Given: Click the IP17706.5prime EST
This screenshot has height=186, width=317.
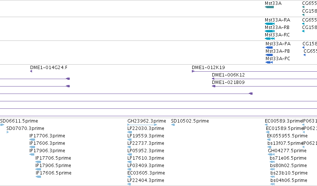Looking at the screenshot, I should point(38,162).
